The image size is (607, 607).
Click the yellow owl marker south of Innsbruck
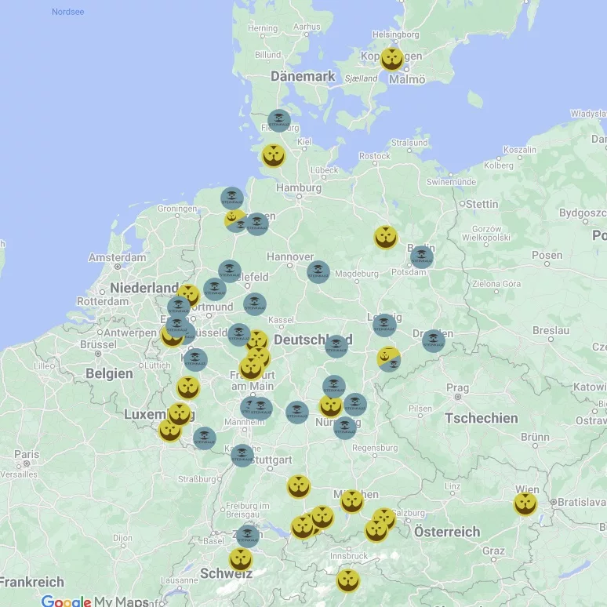pyautogui.click(x=348, y=580)
